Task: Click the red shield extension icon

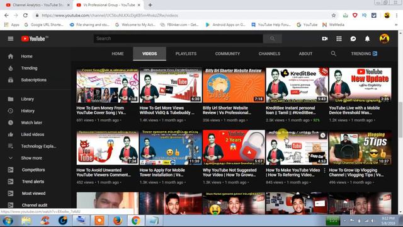Action: pyautogui.click(x=355, y=15)
